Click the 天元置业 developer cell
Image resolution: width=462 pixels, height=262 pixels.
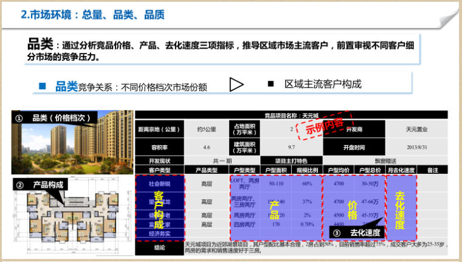tap(416, 129)
